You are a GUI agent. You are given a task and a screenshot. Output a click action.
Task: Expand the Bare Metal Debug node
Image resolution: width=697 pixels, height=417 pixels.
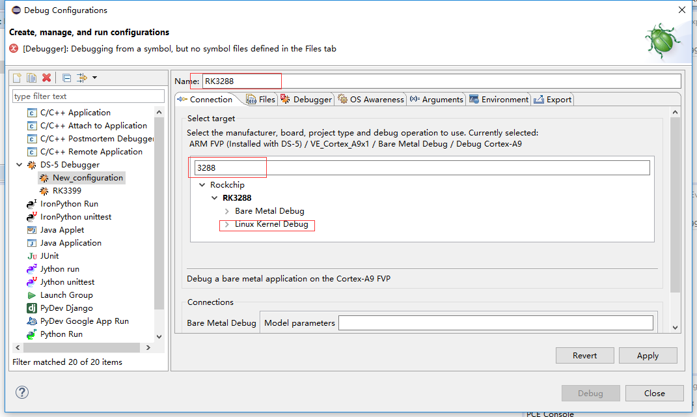pyautogui.click(x=226, y=211)
